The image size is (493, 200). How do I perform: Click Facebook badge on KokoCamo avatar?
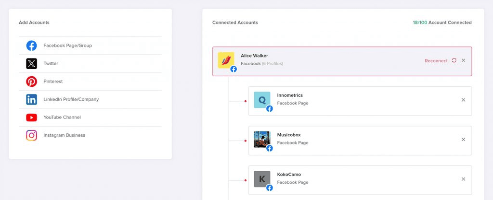(x=270, y=188)
